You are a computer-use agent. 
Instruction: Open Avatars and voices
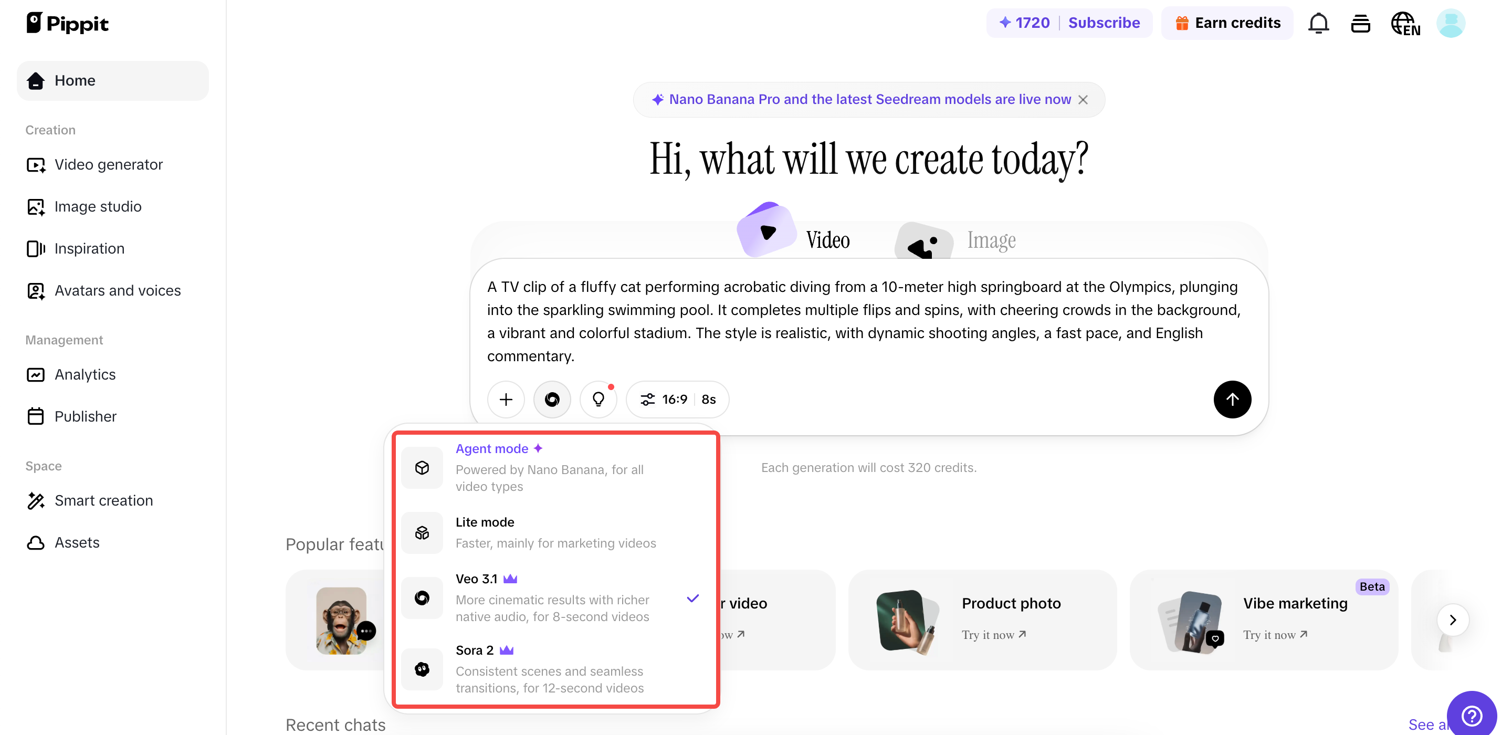click(118, 290)
